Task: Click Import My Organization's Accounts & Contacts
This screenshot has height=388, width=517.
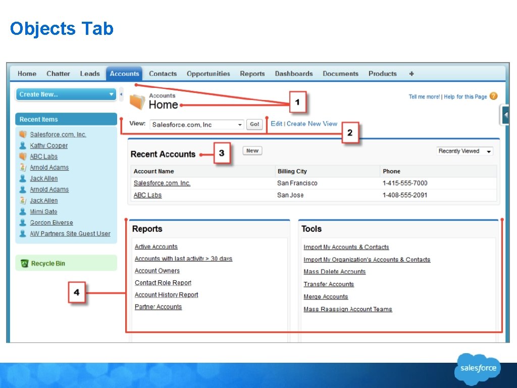Action: pos(367,260)
